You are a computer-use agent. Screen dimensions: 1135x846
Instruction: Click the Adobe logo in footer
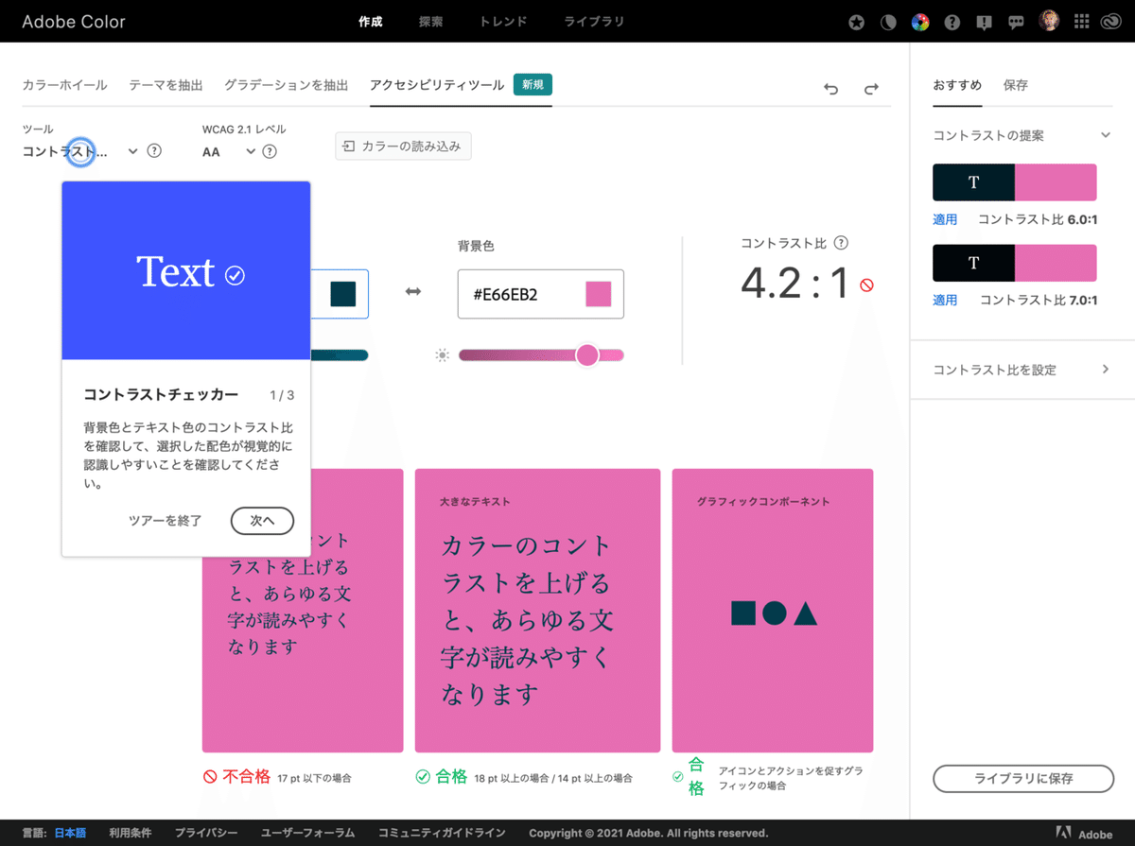(1085, 834)
